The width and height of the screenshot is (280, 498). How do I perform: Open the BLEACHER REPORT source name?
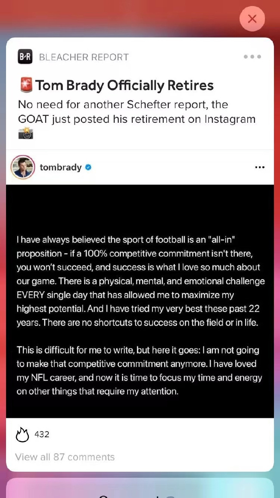pyautogui.click(x=84, y=57)
